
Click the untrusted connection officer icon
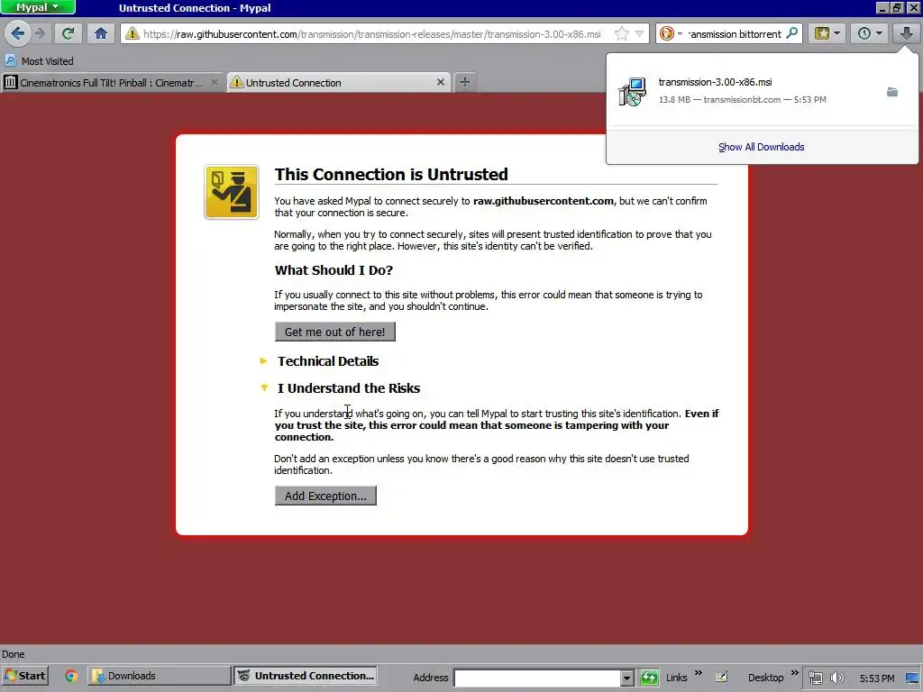[232, 192]
